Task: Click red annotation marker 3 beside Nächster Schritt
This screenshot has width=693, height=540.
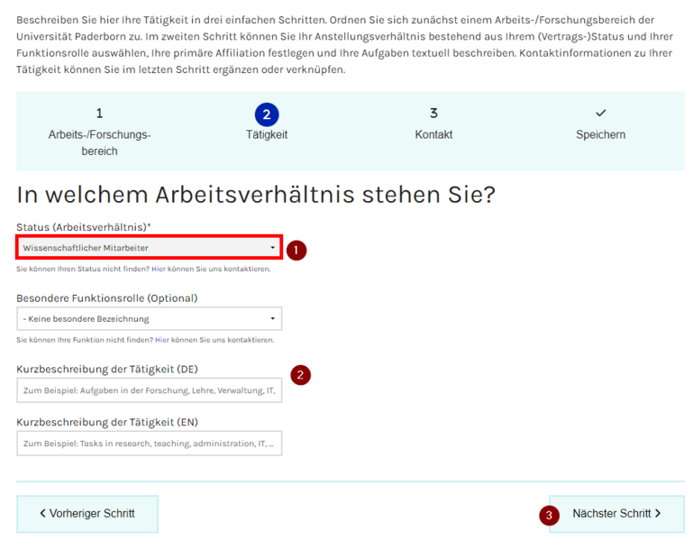Action: pos(548,516)
